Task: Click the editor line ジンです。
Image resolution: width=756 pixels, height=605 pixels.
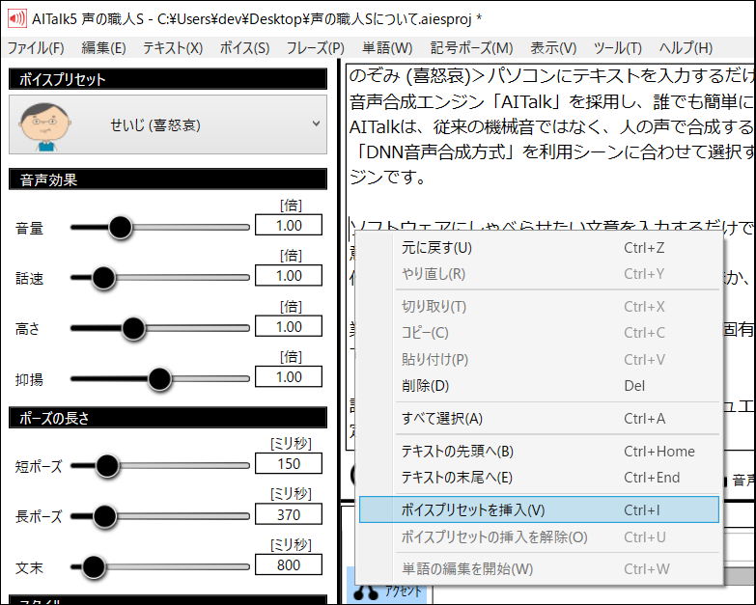Action: click(387, 178)
